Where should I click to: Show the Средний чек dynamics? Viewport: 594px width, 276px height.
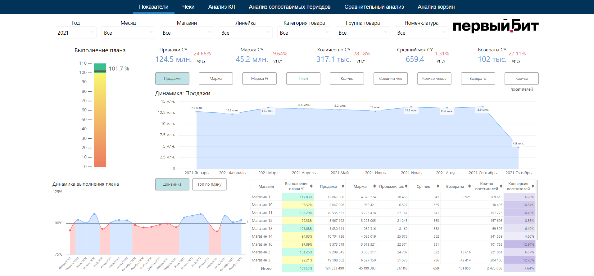click(391, 78)
